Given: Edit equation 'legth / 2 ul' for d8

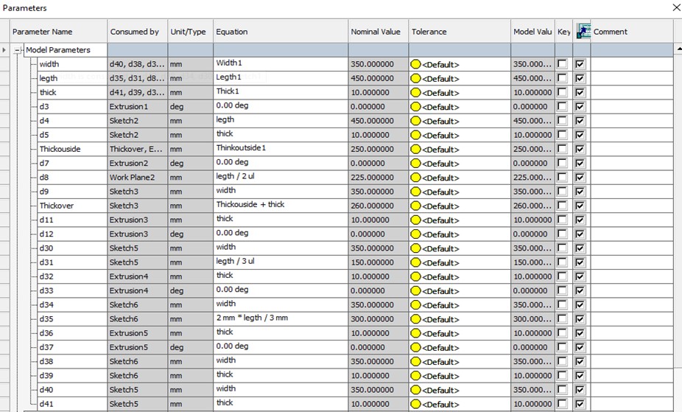Looking at the screenshot, I should click(x=281, y=177).
